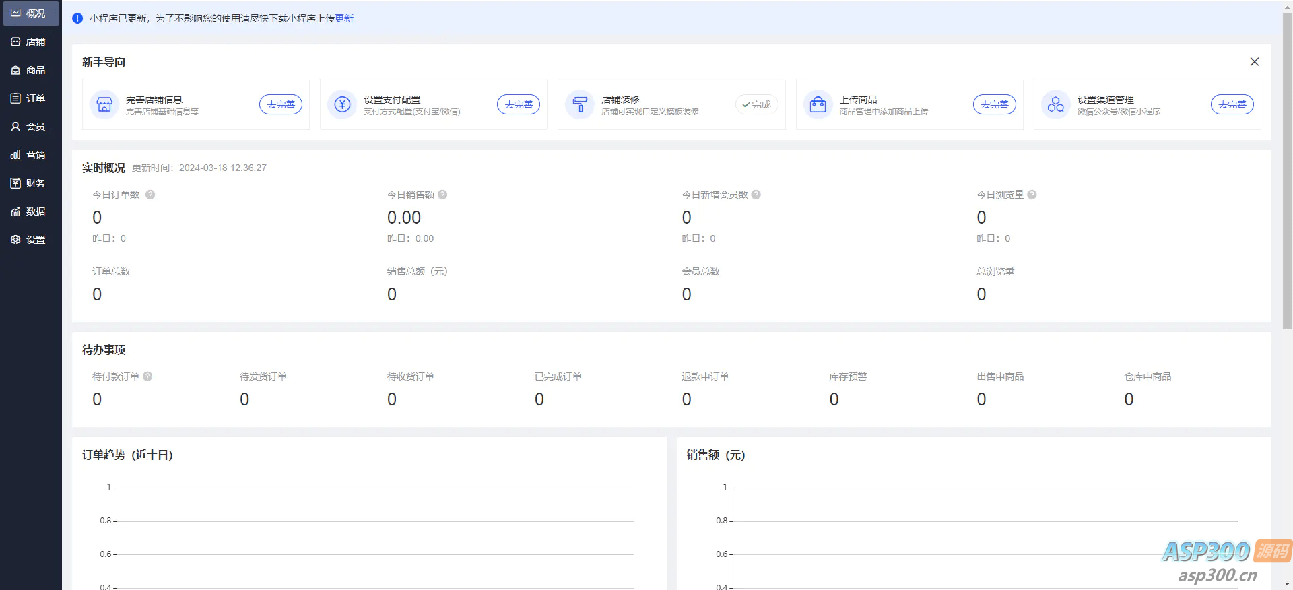Click 去完善 for 完善店铺信息
This screenshot has width=1293, height=590.
click(281, 104)
